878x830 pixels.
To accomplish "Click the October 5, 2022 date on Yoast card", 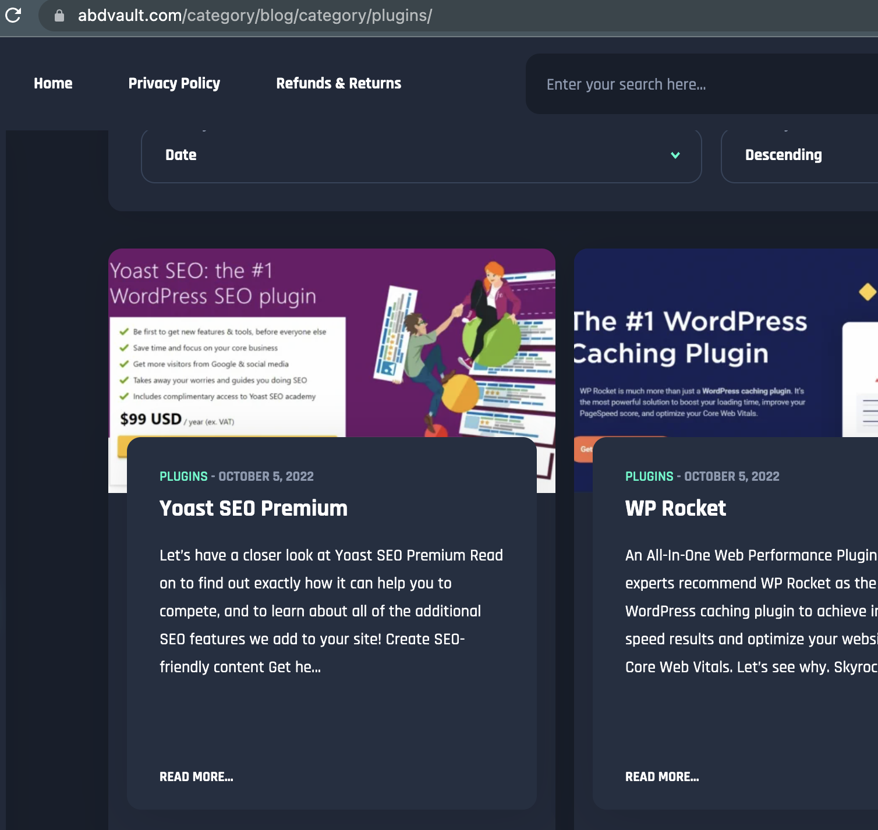I will pyautogui.click(x=266, y=476).
